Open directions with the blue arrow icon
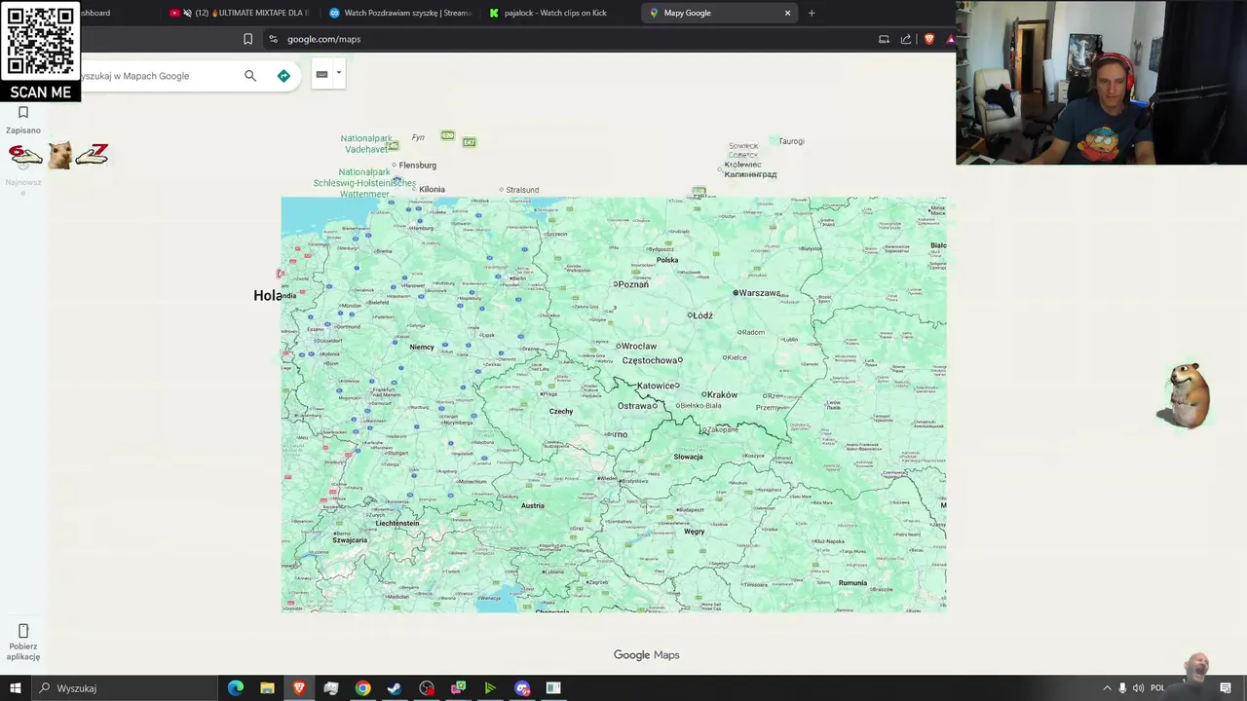Viewport: 1247px width, 701px height. pyautogui.click(x=283, y=76)
